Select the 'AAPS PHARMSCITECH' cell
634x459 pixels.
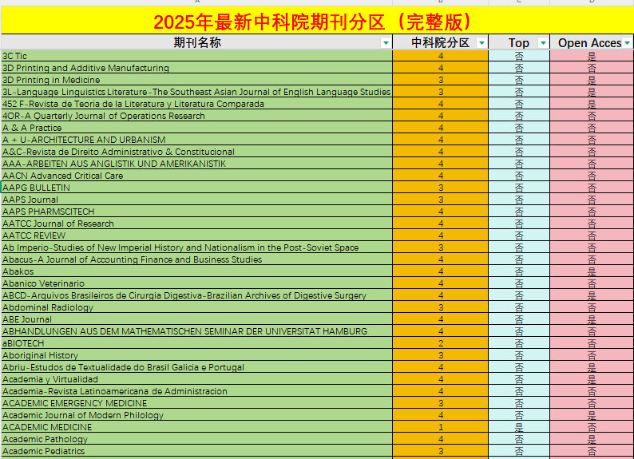(197, 212)
